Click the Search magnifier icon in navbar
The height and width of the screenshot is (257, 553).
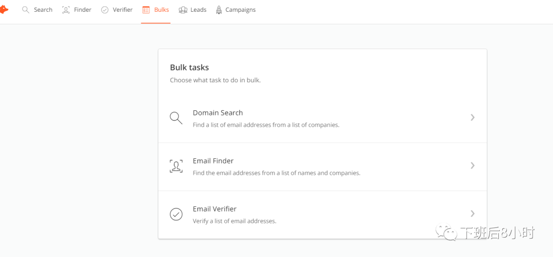pyautogui.click(x=26, y=10)
